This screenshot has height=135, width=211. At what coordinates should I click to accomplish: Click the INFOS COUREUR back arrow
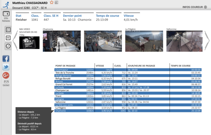coord(205,7)
